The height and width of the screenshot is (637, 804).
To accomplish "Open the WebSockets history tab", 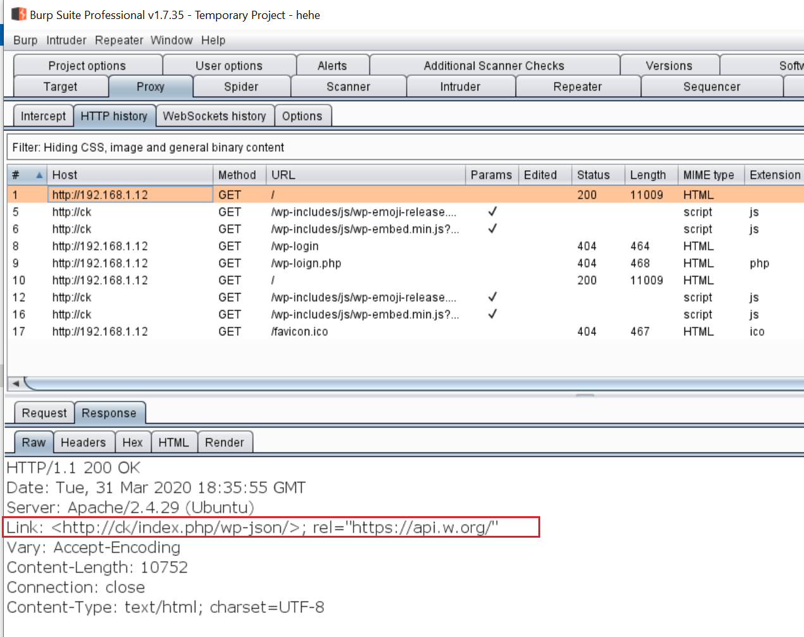I will pyautogui.click(x=214, y=116).
